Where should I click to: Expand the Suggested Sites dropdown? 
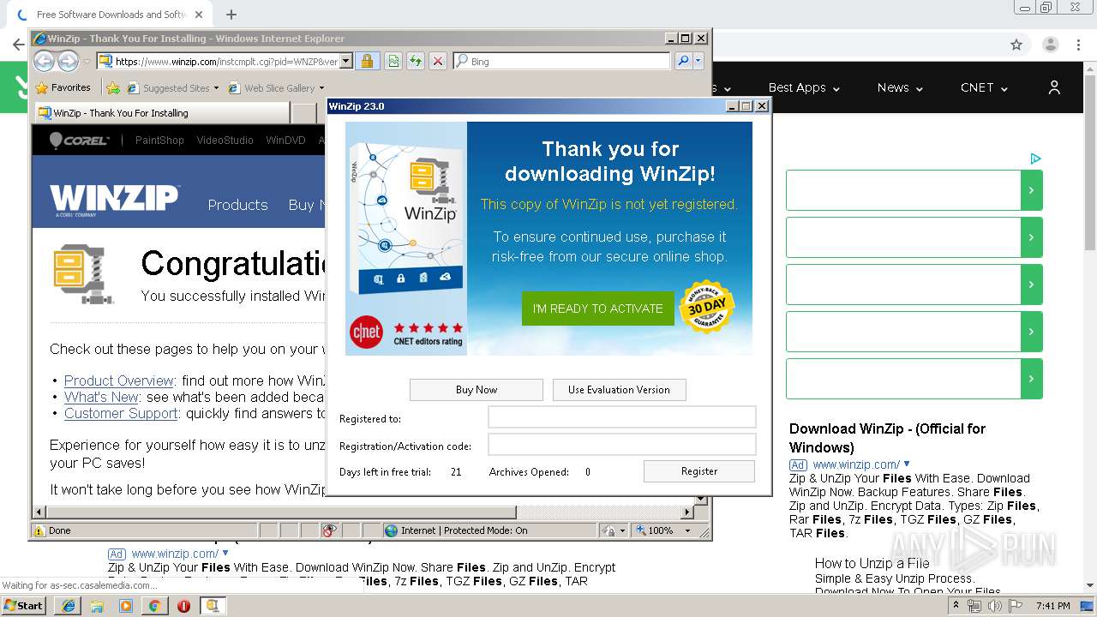coord(216,88)
